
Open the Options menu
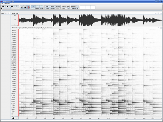[7, 4]
